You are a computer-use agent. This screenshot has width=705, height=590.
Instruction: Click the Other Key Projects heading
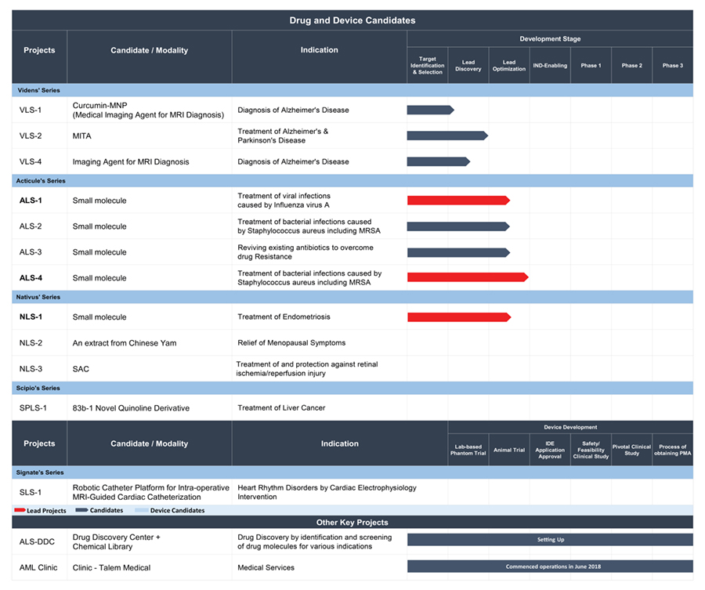352,522
